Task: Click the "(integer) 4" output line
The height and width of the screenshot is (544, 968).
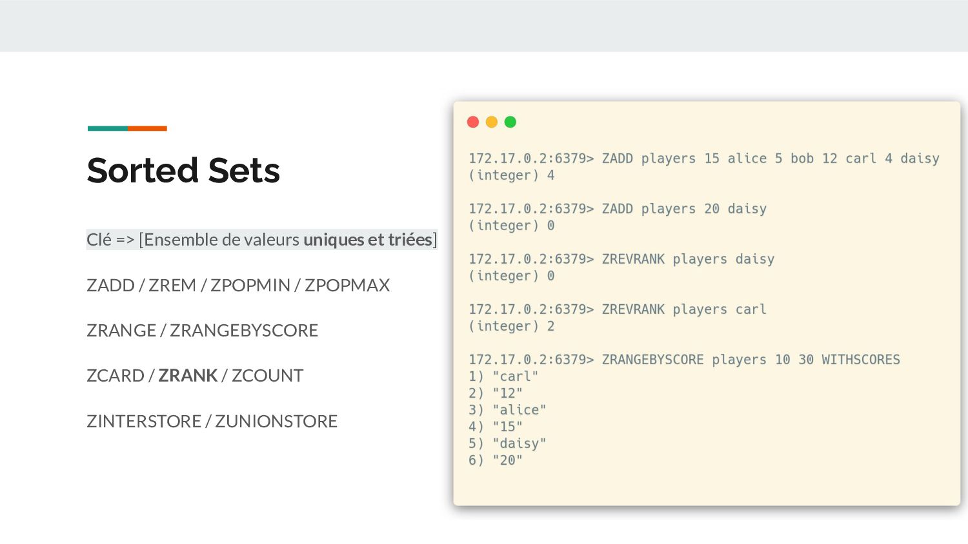Action: tap(511, 175)
